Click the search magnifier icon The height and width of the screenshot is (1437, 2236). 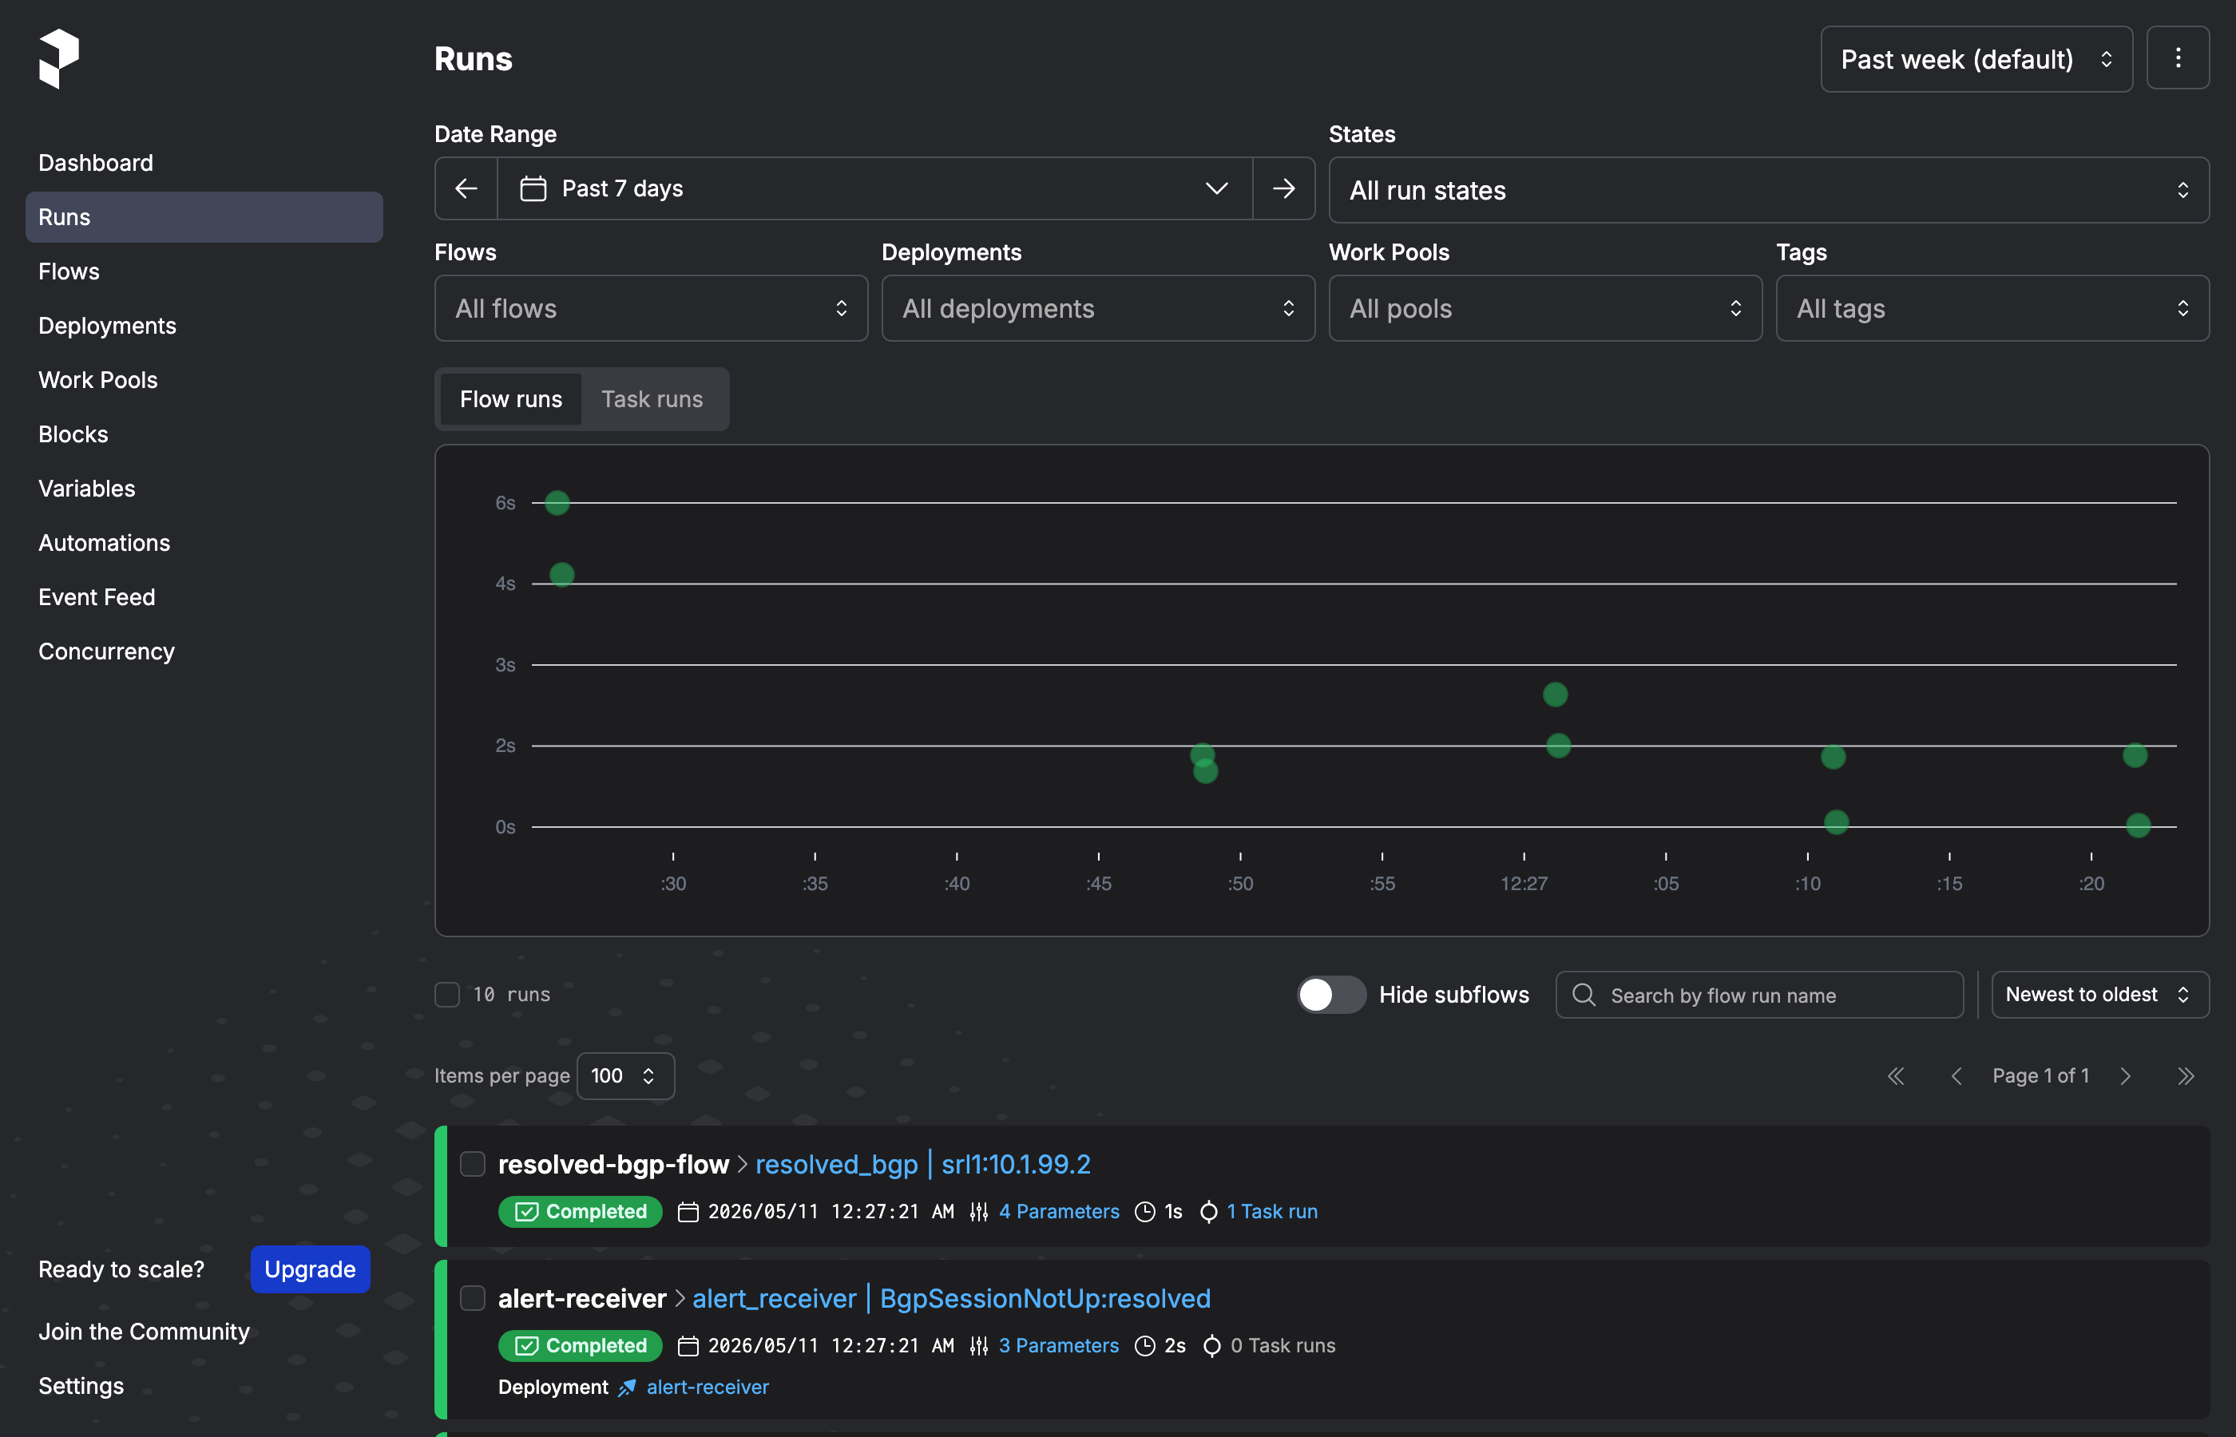tap(1584, 995)
